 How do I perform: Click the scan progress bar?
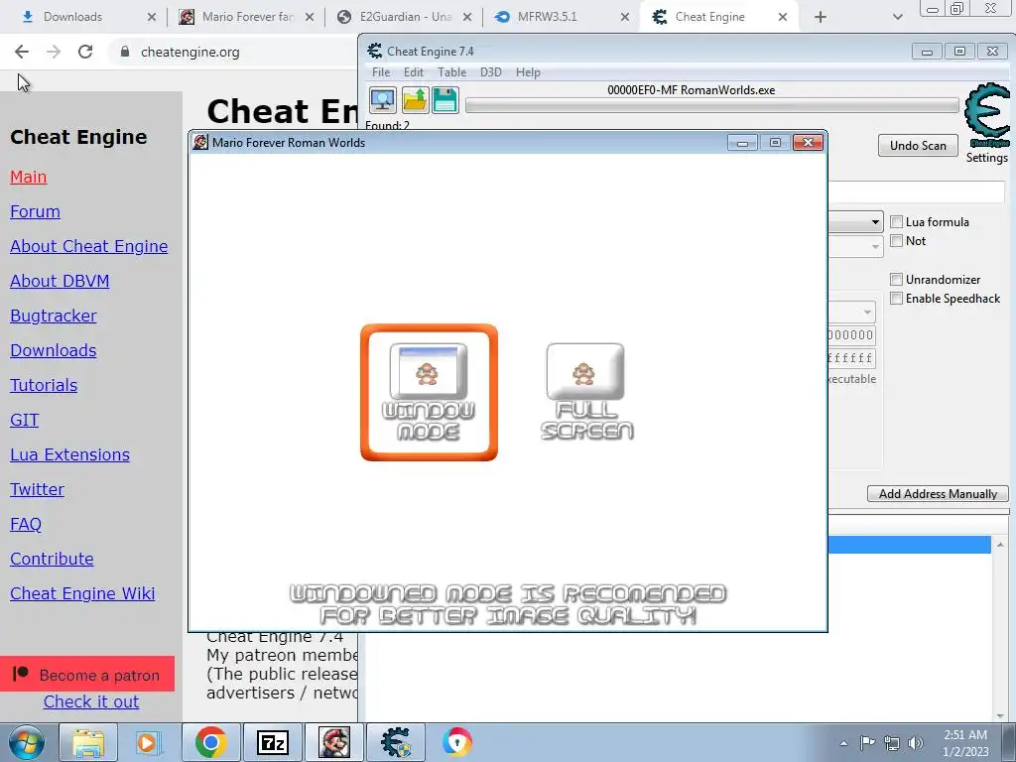tap(712, 105)
